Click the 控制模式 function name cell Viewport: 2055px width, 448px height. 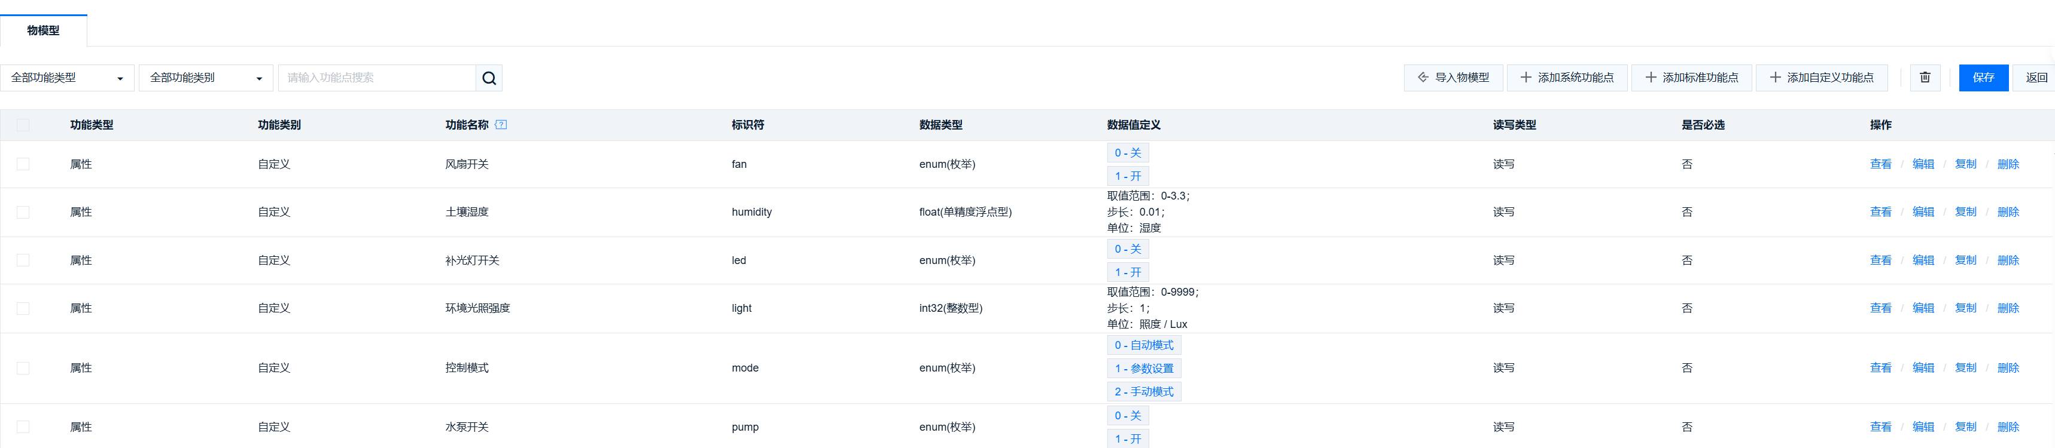pos(467,369)
